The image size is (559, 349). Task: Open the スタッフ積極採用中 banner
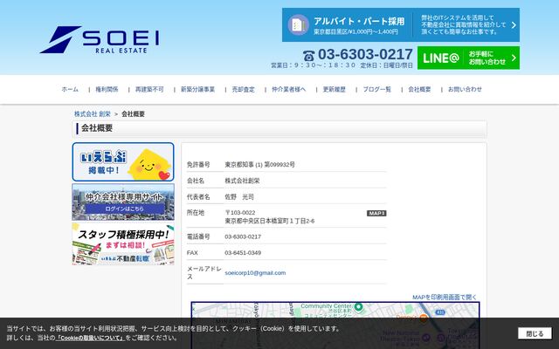[123, 244]
